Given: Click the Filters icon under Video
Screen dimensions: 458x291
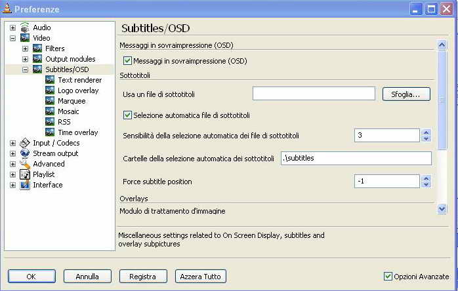Looking at the screenshot, I should point(37,48).
